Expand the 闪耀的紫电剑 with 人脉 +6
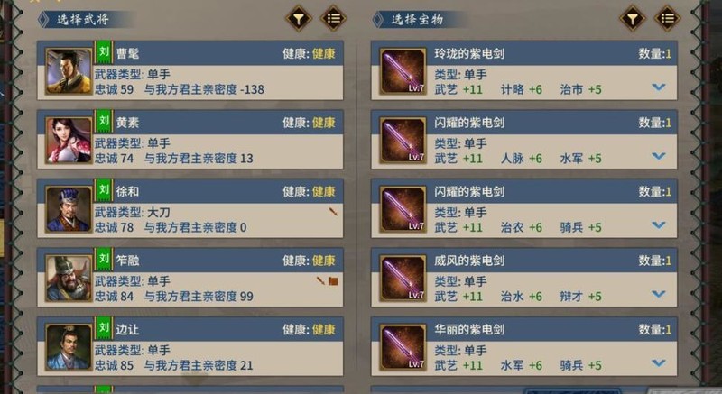722x394 pixels. pos(659,156)
